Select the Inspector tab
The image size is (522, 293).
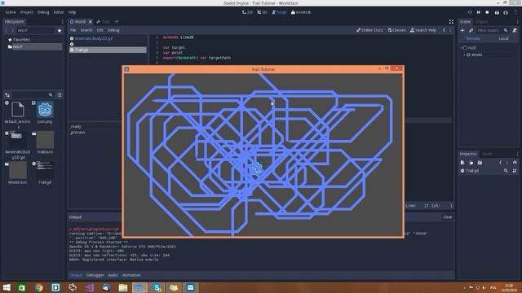click(x=468, y=154)
